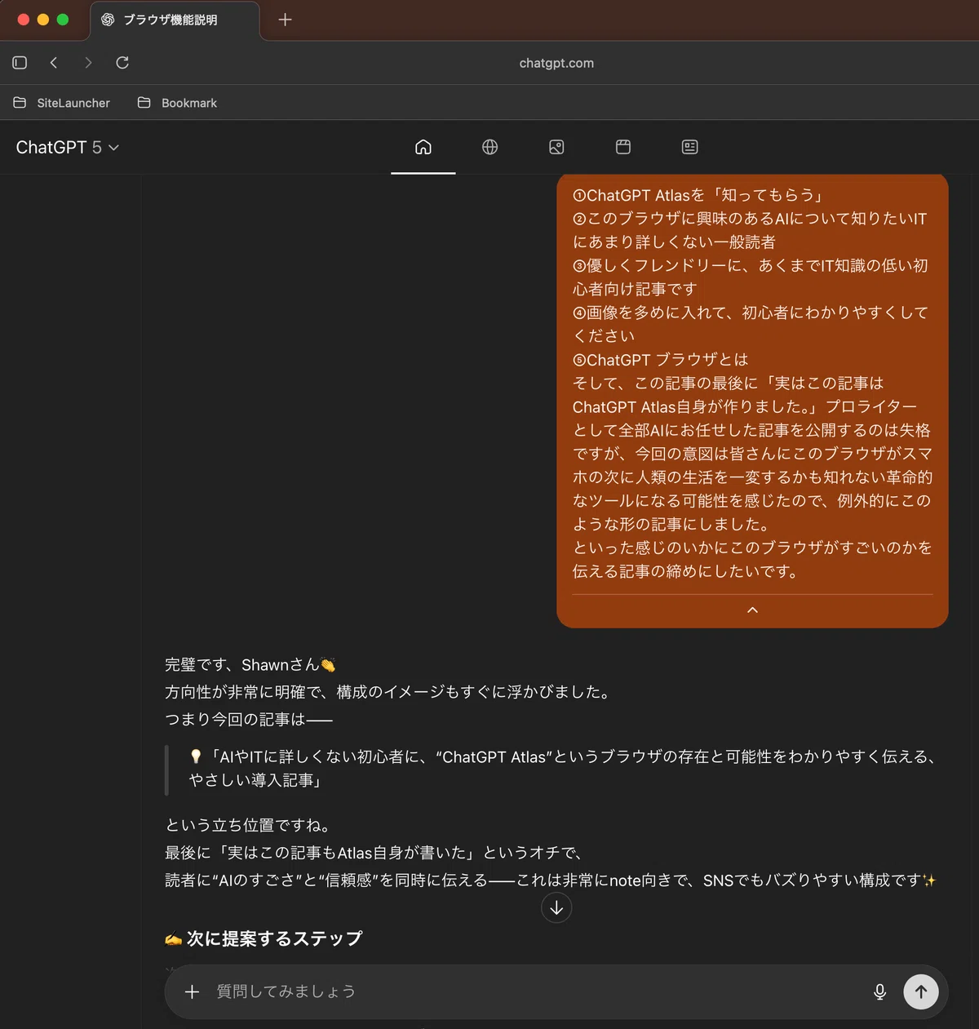The width and height of the screenshot is (979, 1029).
Task: Click the text つまり今回の記事は——
Action: pyautogui.click(x=249, y=719)
